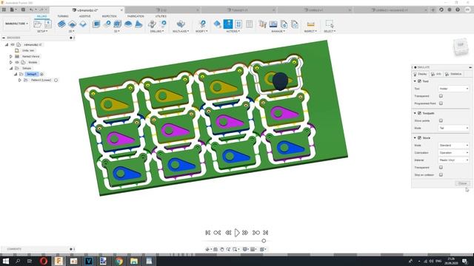
Task: Open the Setup Sheet icon
Action: tap(249, 24)
